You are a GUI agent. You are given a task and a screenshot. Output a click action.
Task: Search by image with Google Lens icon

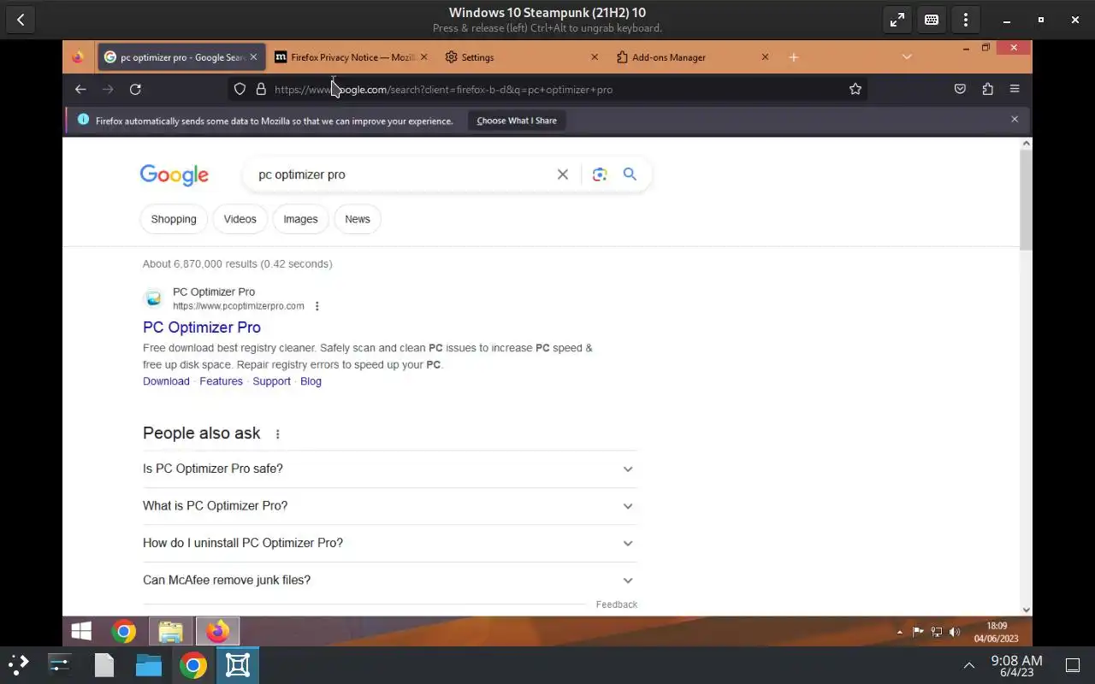(600, 174)
